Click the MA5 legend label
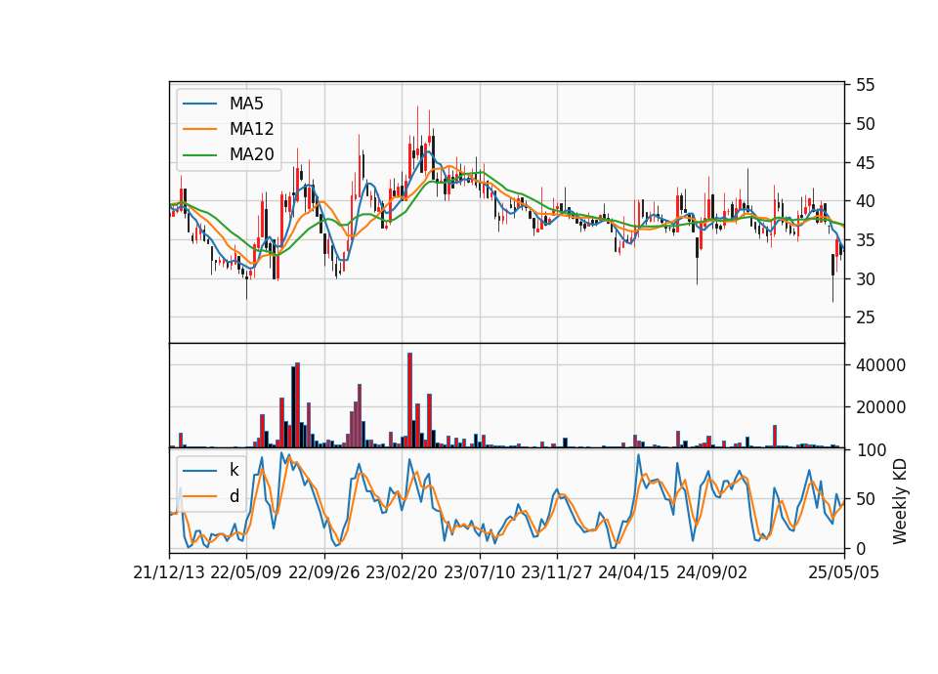This screenshot has height=674, width=938. [246, 104]
